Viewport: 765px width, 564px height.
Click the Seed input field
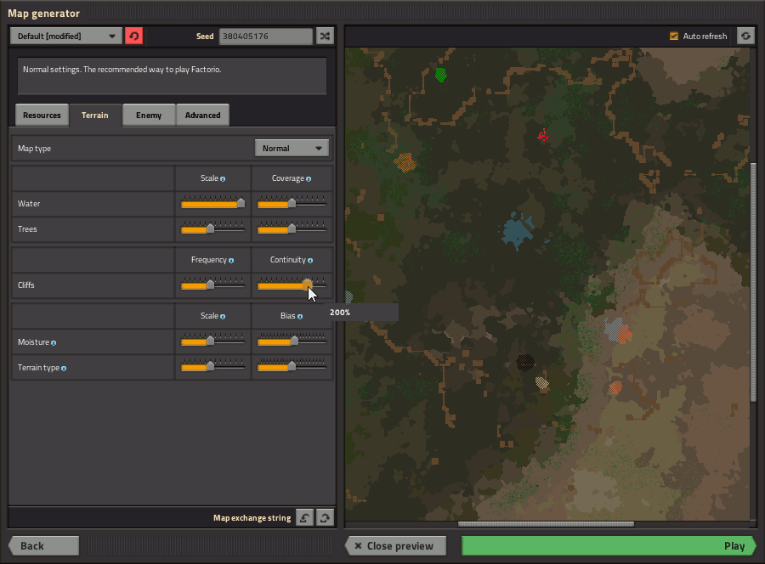[266, 36]
